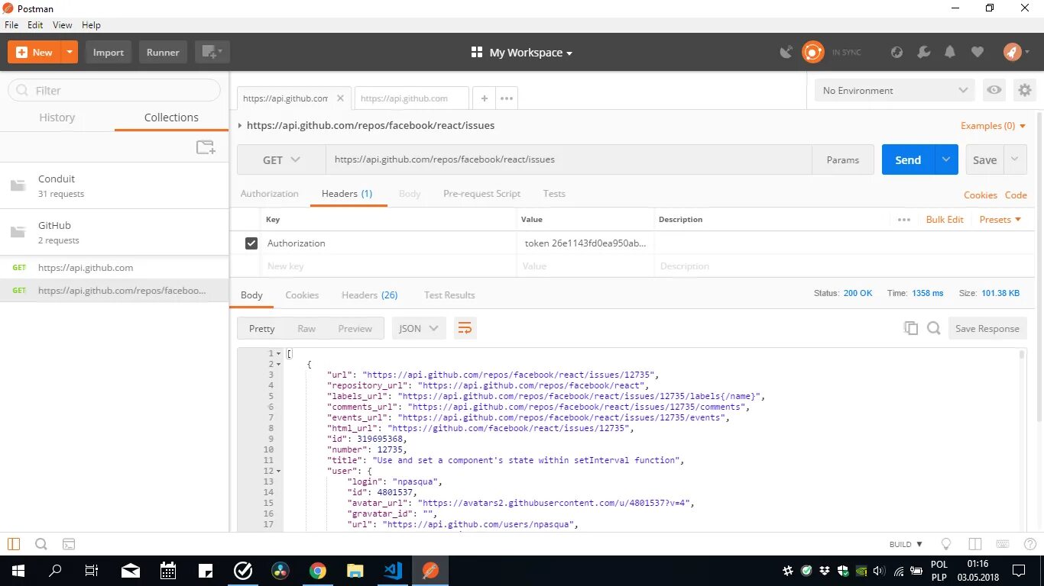
Task: Click the Params button
Action: pos(843,159)
